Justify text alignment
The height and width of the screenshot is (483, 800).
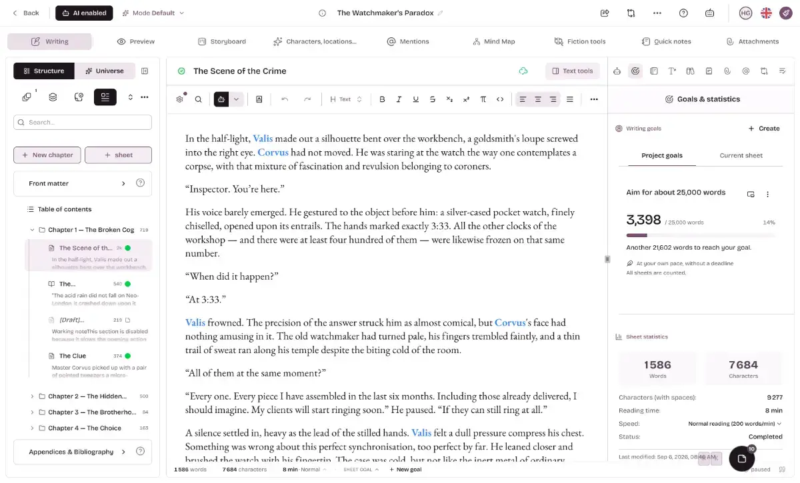point(569,99)
